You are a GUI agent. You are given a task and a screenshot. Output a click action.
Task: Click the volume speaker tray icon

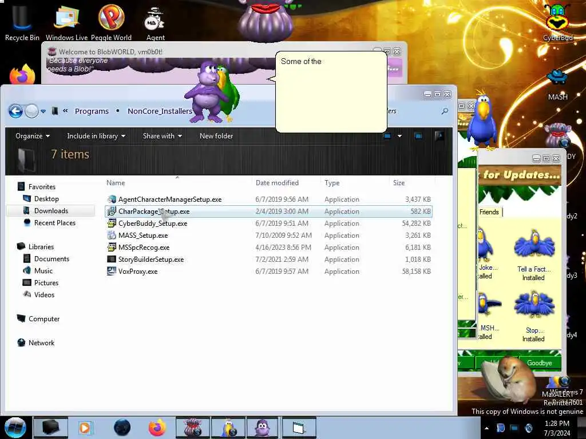(528, 428)
